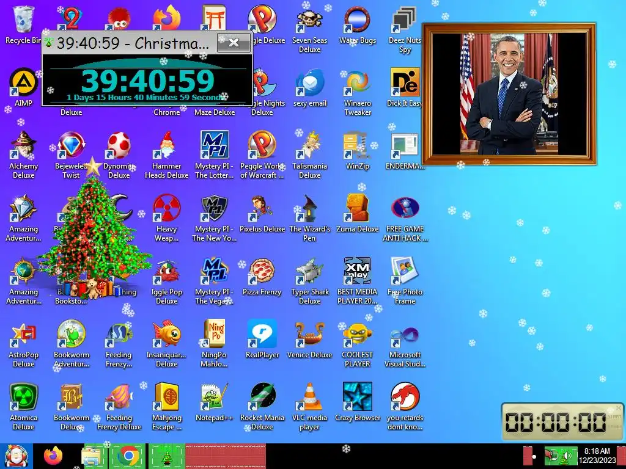626x469 pixels.
Task: Click the Obama photo frame widget
Action: [509, 94]
